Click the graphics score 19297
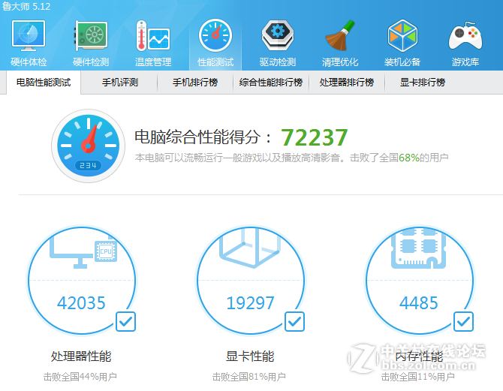 tap(250, 302)
